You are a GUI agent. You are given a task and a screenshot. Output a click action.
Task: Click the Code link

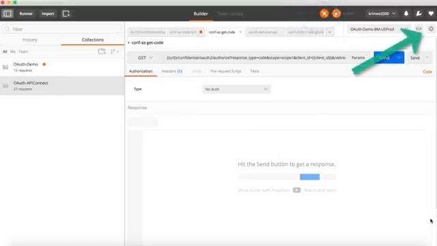click(x=427, y=72)
